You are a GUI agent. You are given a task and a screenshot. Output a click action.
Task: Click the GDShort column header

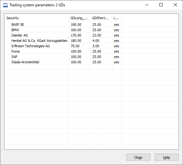point(101,18)
